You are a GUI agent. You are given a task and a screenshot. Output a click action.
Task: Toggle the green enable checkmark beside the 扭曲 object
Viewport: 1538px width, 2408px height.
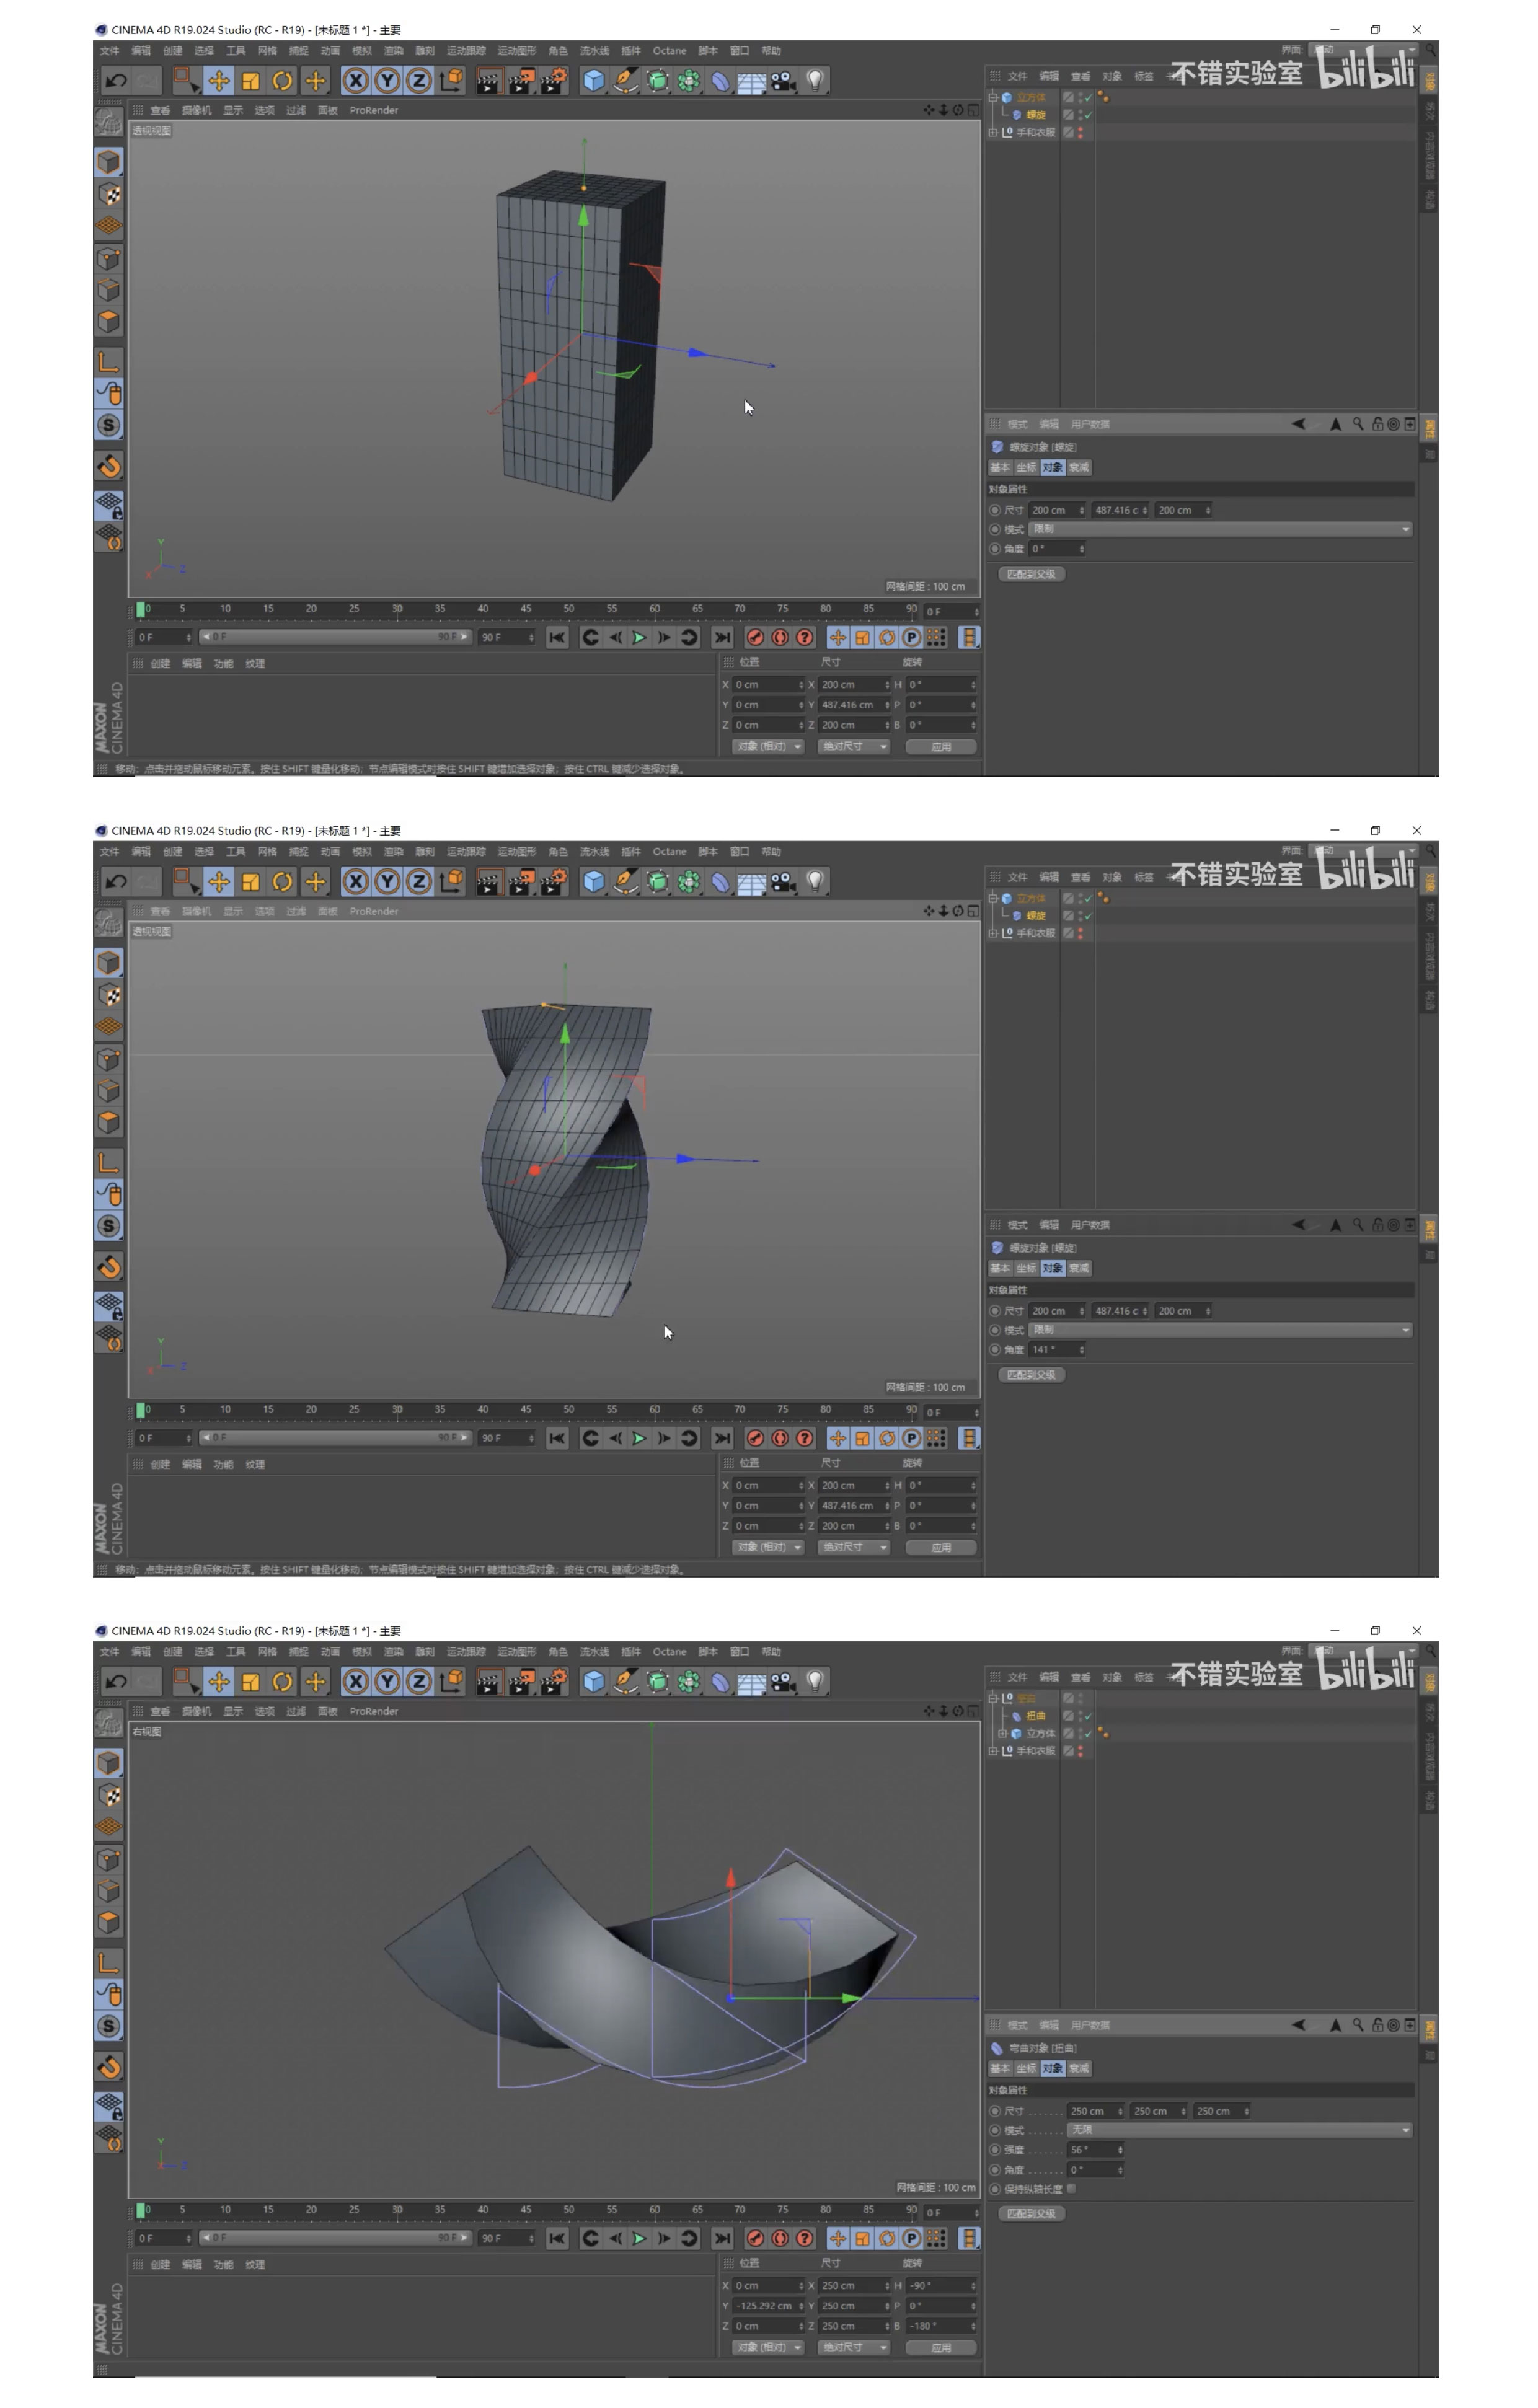tap(1087, 1716)
